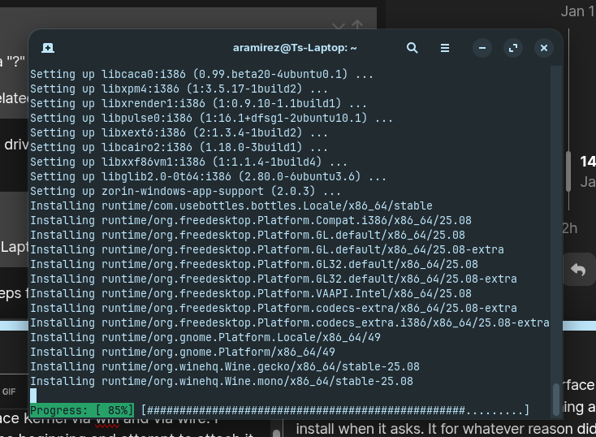This screenshot has height=437, width=596.
Task: Click the com.usebottles.bottles.Locale runtime line
Action: click(x=231, y=206)
